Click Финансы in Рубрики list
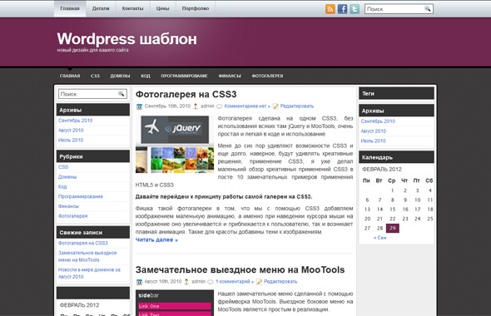 [68, 206]
